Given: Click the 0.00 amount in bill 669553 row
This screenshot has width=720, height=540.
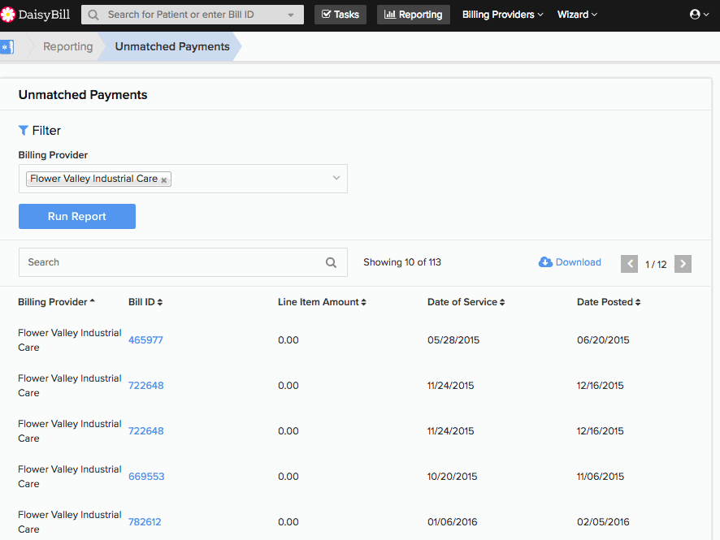Looking at the screenshot, I should point(288,476).
